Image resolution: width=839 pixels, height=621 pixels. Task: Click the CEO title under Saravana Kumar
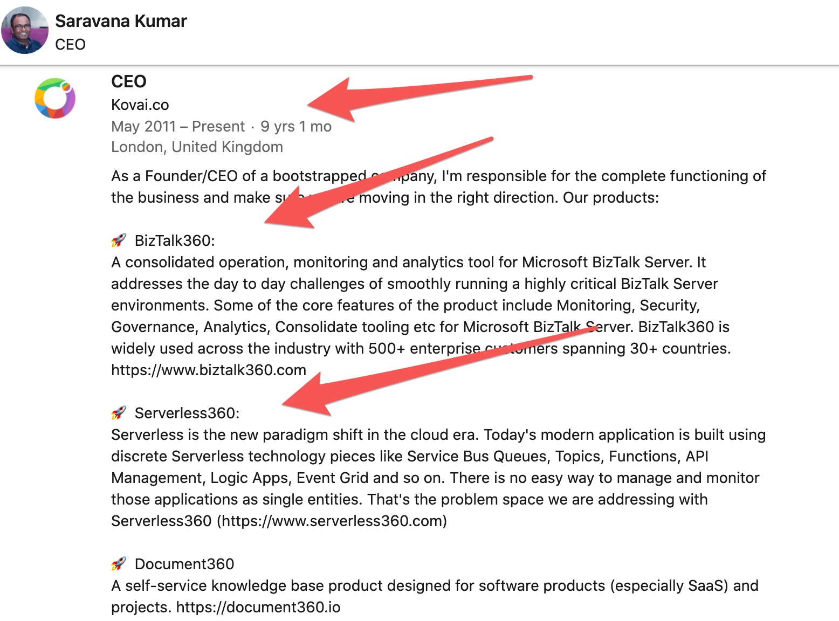pos(71,44)
